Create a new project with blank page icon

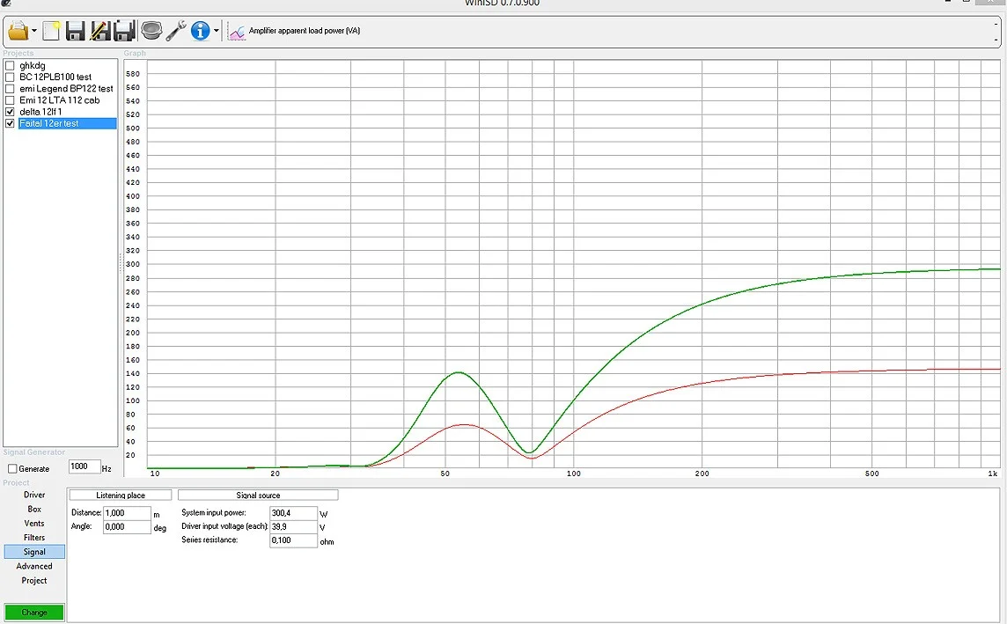[x=51, y=31]
